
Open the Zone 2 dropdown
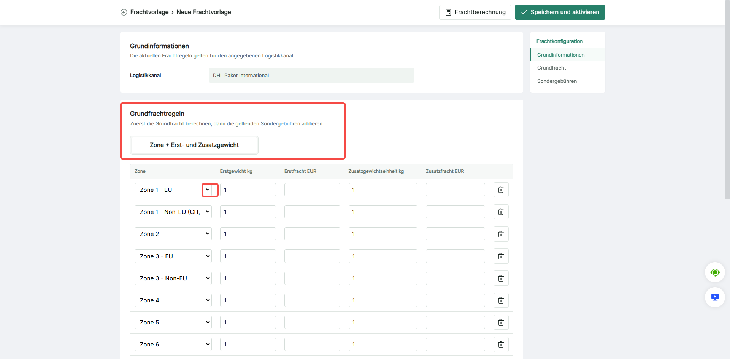[173, 234]
